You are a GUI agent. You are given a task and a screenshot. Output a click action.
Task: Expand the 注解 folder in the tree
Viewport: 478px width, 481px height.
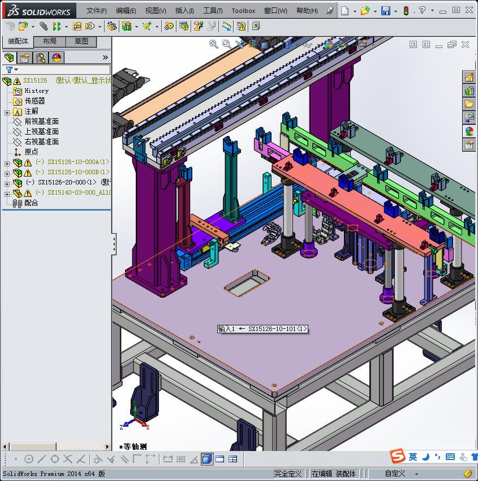point(6,112)
